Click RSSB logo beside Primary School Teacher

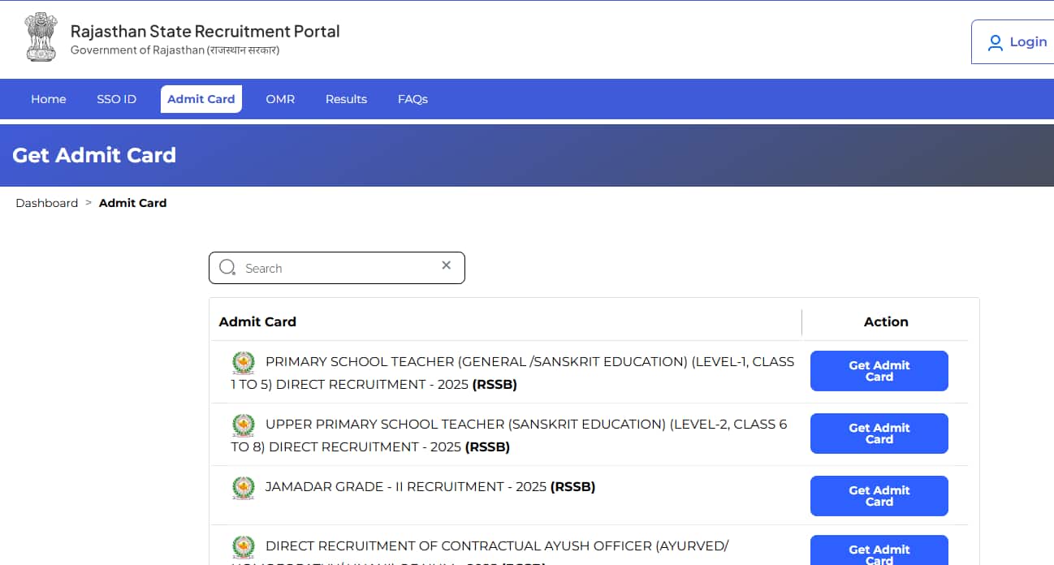click(x=243, y=362)
